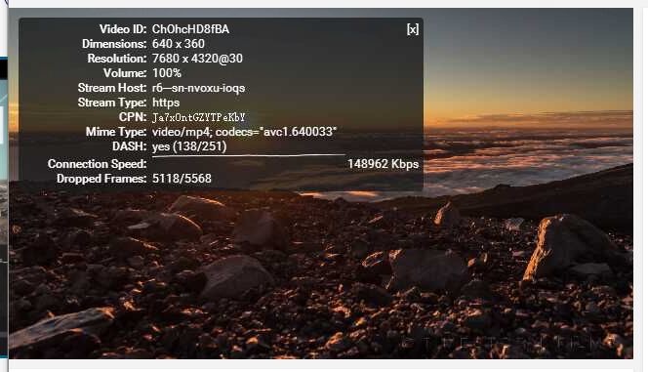Click the Dropped Frames label
This screenshot has width=648, height=372.
pos(101,179)
